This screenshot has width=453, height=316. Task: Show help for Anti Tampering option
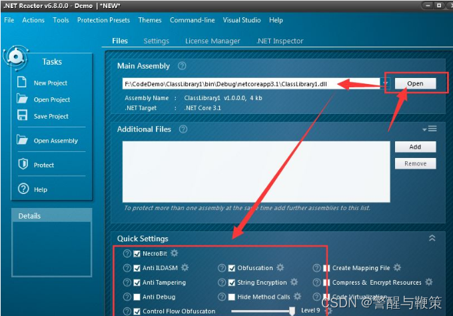pyautogui.click(x=127, y=283)
